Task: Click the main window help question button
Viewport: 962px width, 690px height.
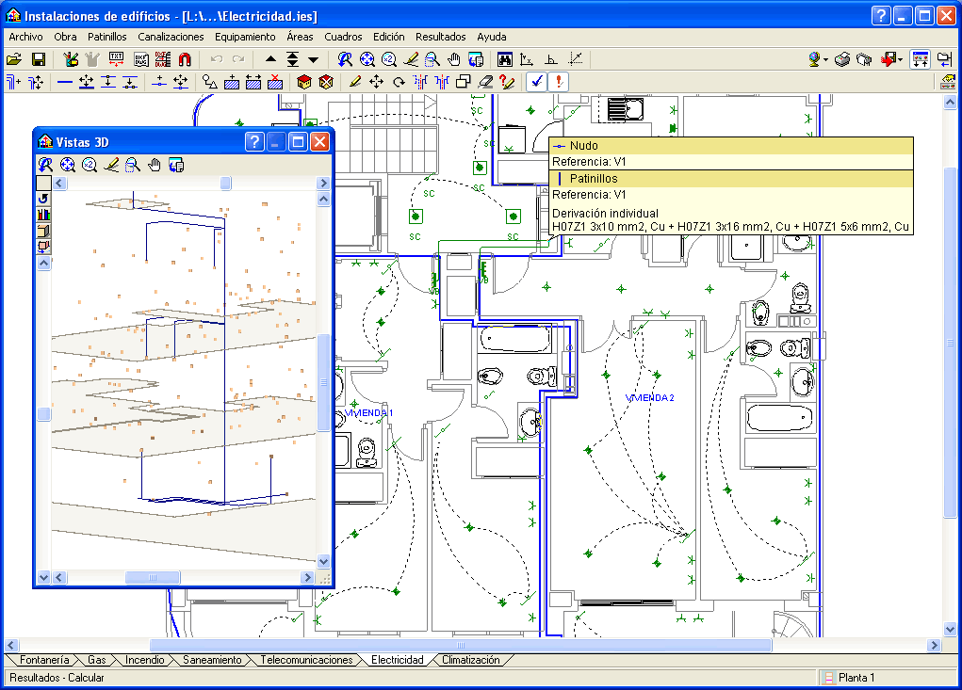Action: tap(881, 15)
